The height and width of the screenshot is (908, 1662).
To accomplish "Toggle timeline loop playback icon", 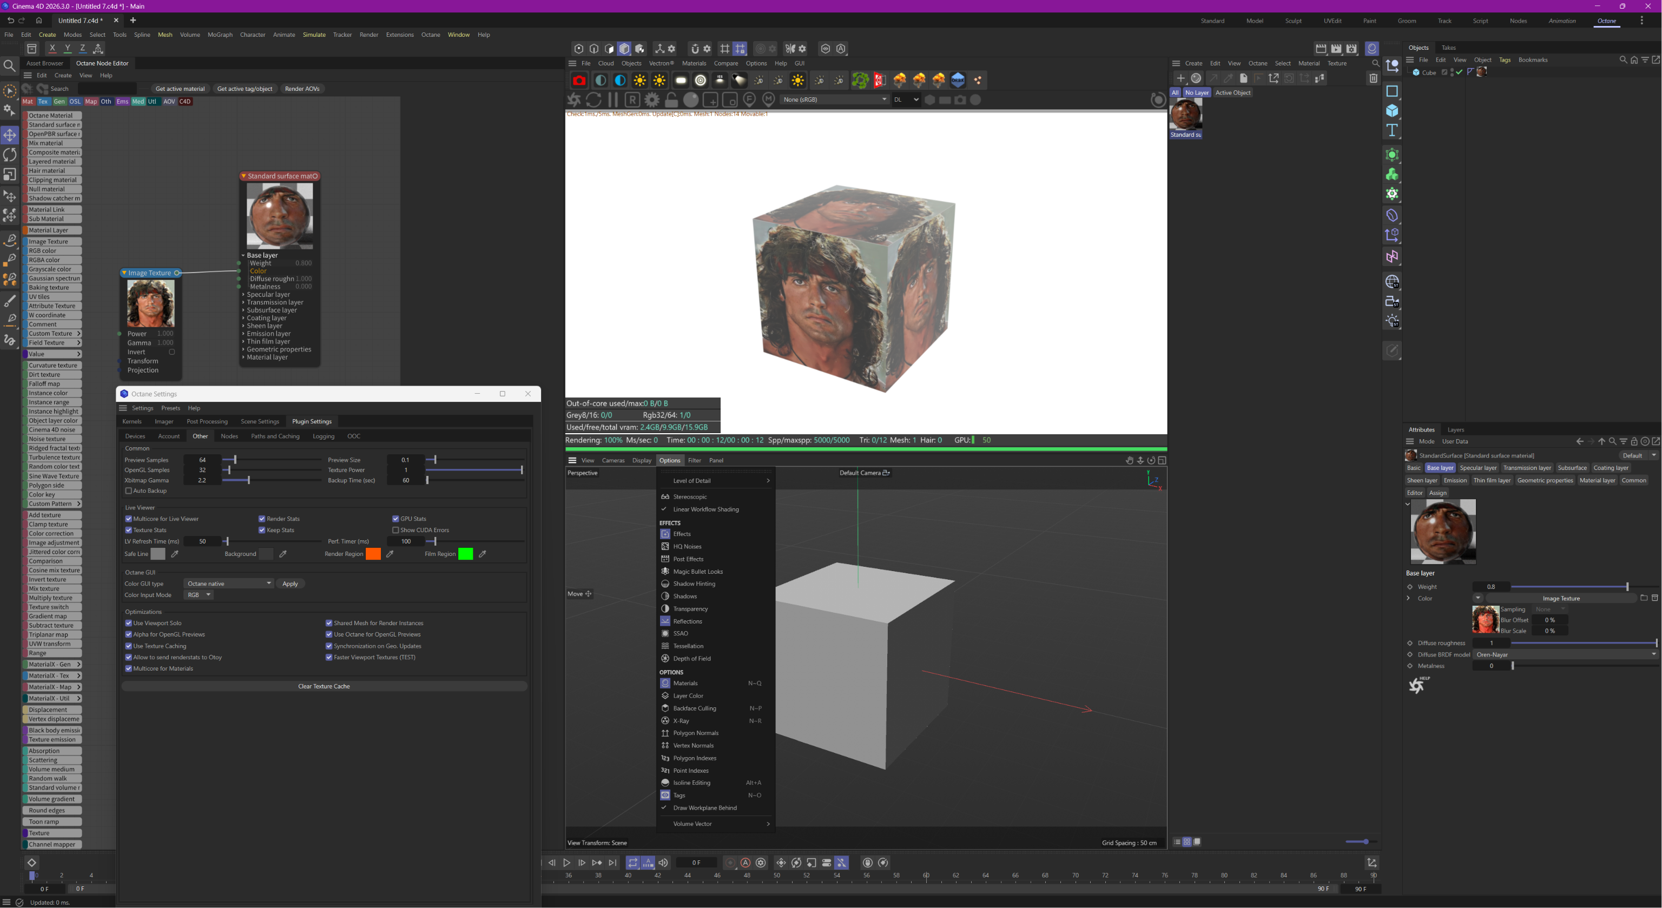I will (x=632, y=863).
